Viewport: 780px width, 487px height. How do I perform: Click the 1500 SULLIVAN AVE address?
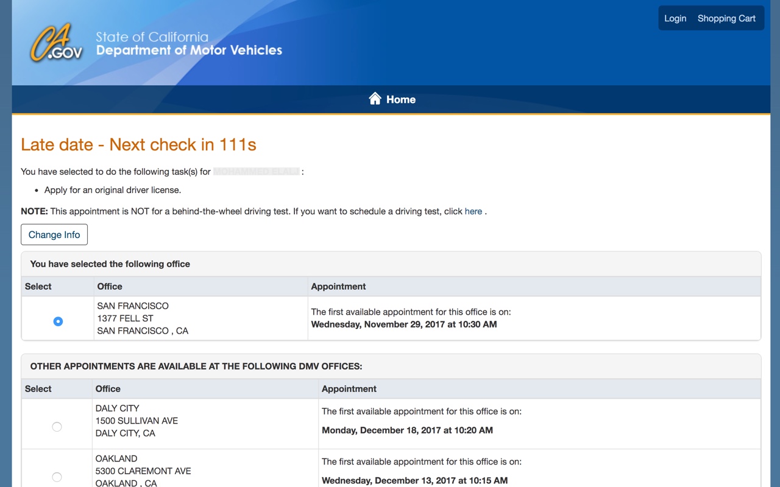pos(137,421)
